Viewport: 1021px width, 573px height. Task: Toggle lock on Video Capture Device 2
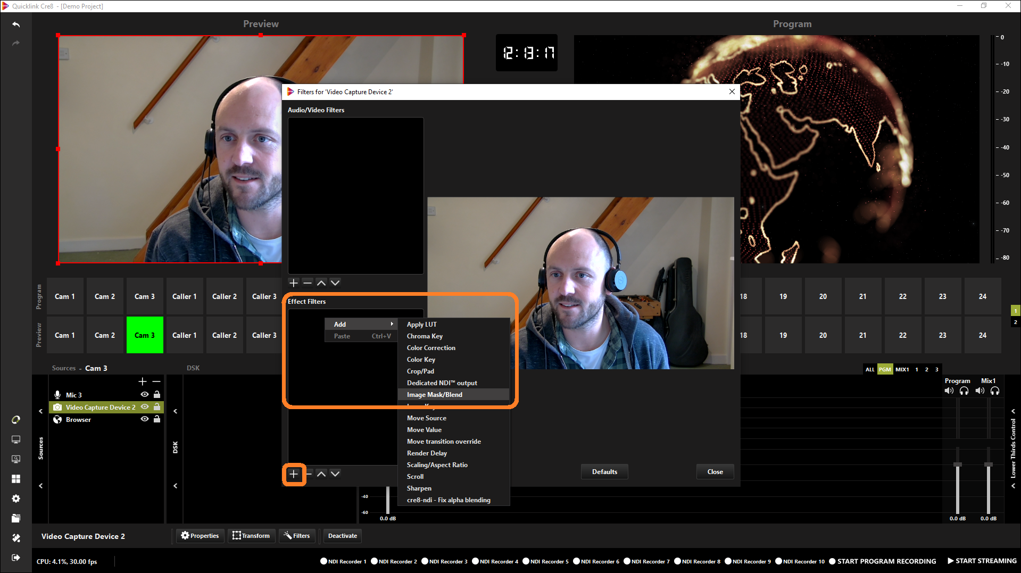[x=157, y=407]
